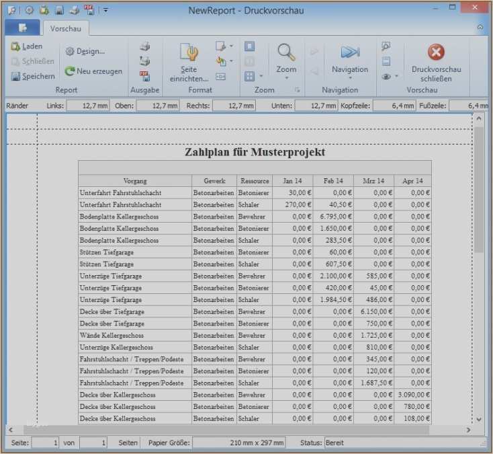493x454 pixels.
Task: Click the title Zahlplan für Musterprojekt
Action: 255,152
